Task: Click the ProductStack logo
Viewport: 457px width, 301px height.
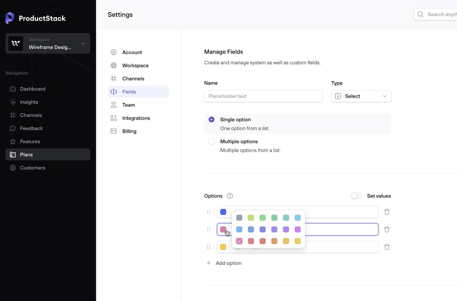Action: tap(35, 18)
